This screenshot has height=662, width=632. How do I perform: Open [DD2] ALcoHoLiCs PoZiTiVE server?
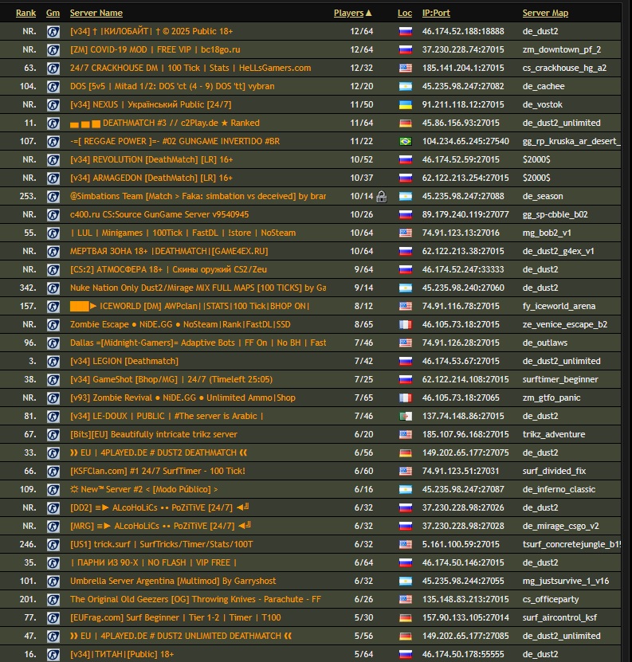(x=160, y=508)
